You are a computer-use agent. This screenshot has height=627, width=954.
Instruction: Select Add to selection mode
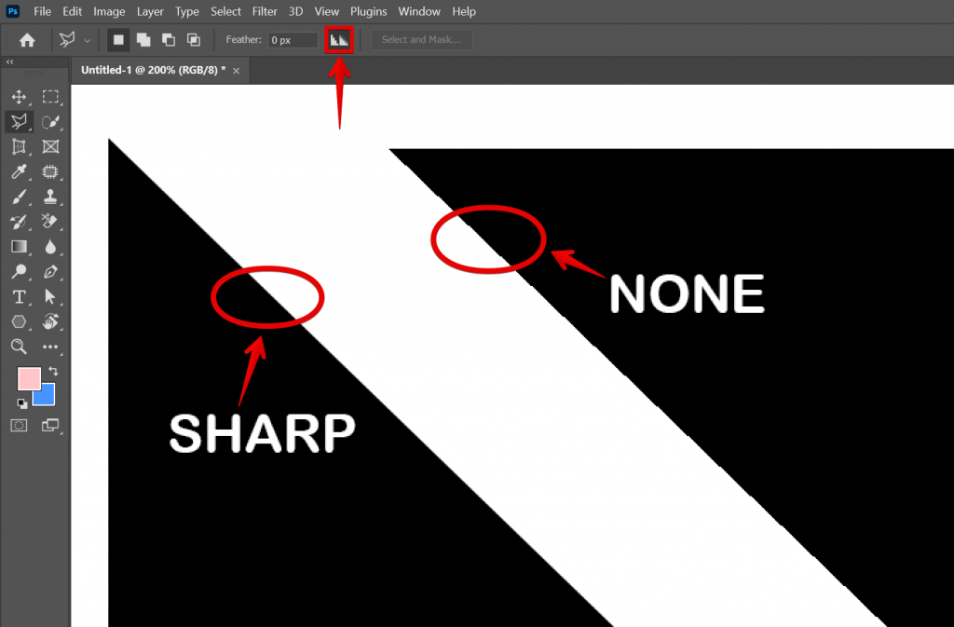click(x=143, y=40)
